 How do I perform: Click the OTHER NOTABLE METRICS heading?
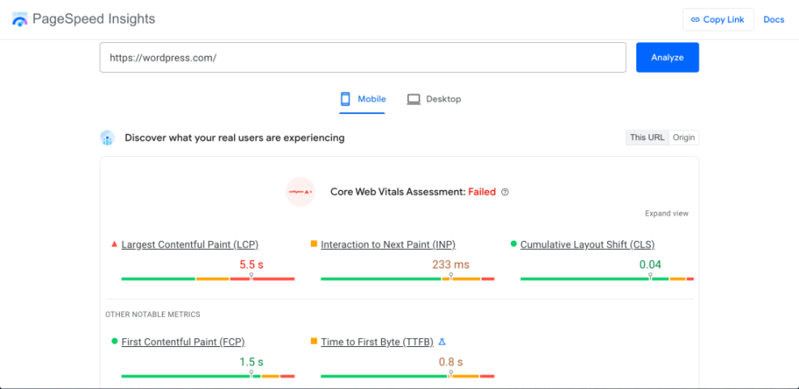tap(153, 315)
